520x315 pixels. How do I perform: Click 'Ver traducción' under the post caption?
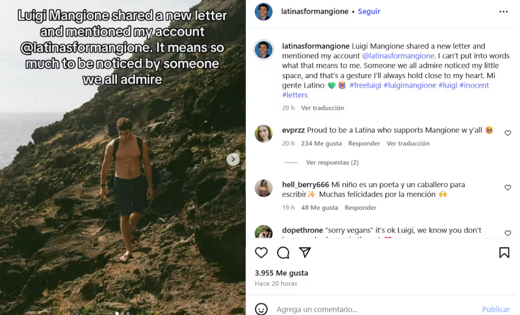click(322, 108)
